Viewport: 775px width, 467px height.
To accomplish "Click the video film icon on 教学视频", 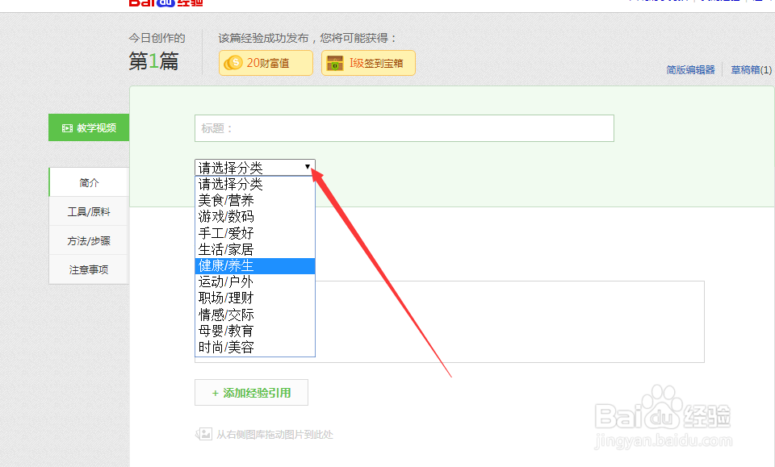I will (67, 128).
